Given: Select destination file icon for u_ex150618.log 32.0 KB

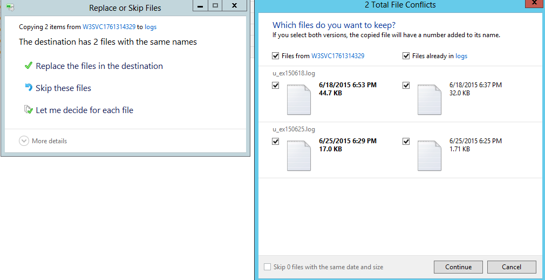Looking at the screenshot, I should click(430, 100).
